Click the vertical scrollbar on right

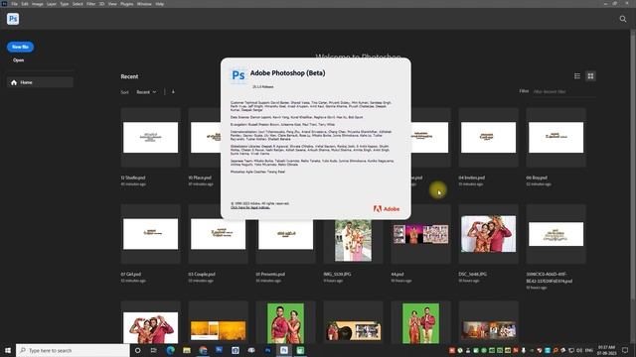pos(633,166)
